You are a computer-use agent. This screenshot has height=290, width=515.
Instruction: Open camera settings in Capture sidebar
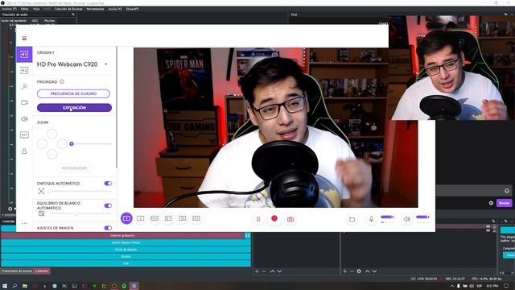coord(24,102)
